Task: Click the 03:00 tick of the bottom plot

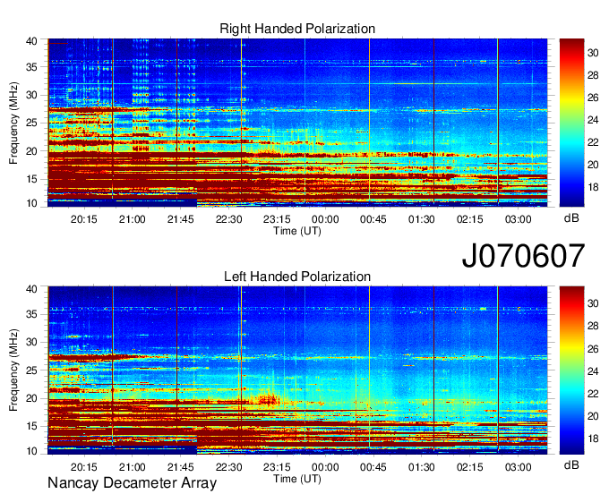Action: (519, 467)
